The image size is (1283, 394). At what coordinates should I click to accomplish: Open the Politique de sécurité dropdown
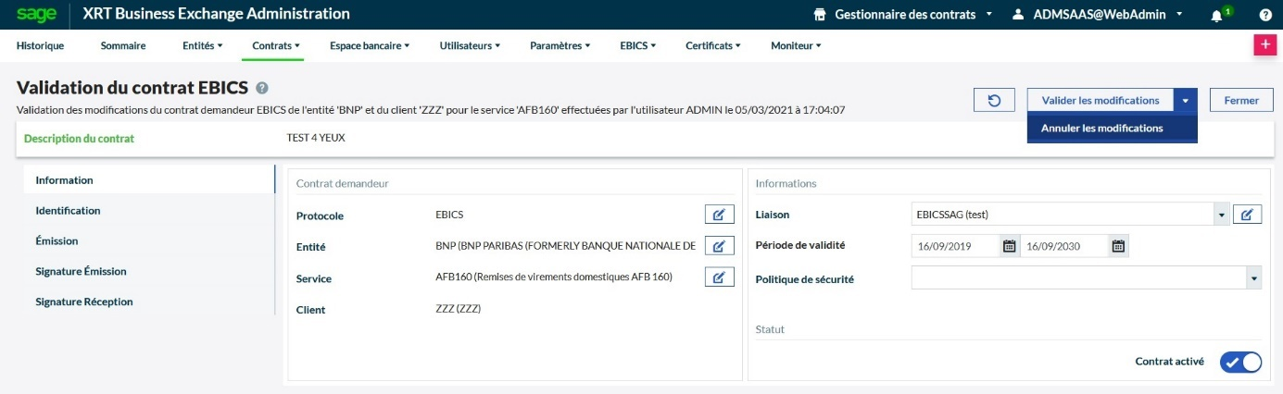point(1253,278)
